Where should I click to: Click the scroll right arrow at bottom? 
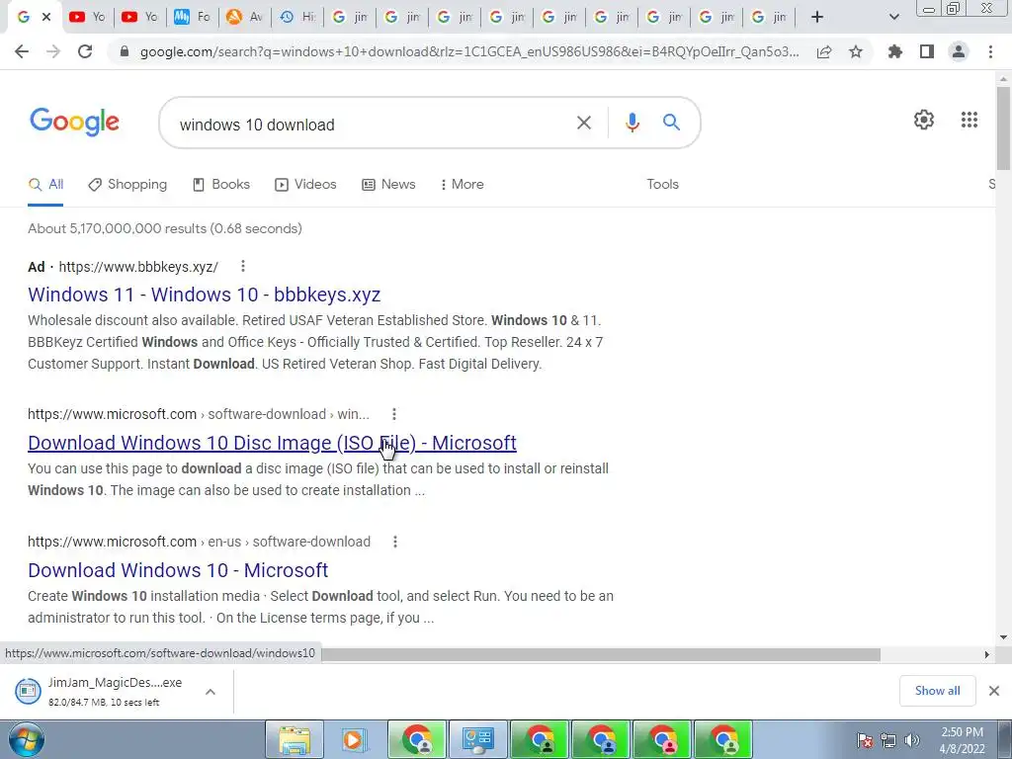pos(987,654)
